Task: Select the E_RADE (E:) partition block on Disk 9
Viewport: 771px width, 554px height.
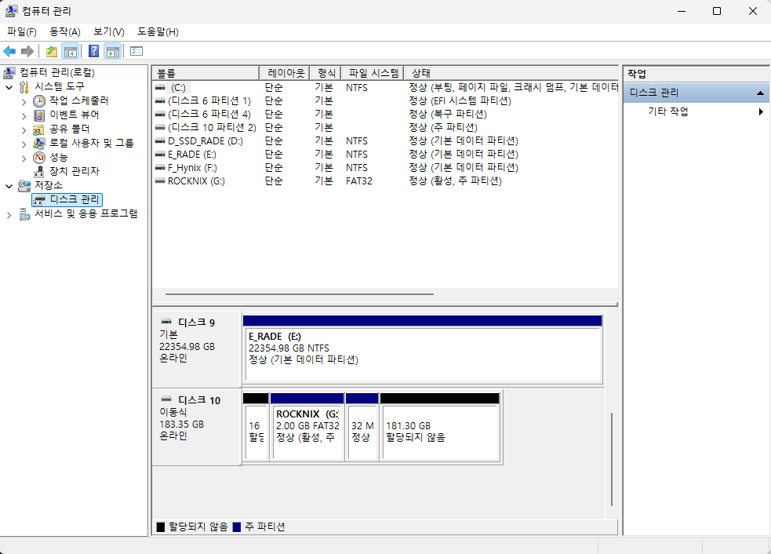Action: point(423,349)
